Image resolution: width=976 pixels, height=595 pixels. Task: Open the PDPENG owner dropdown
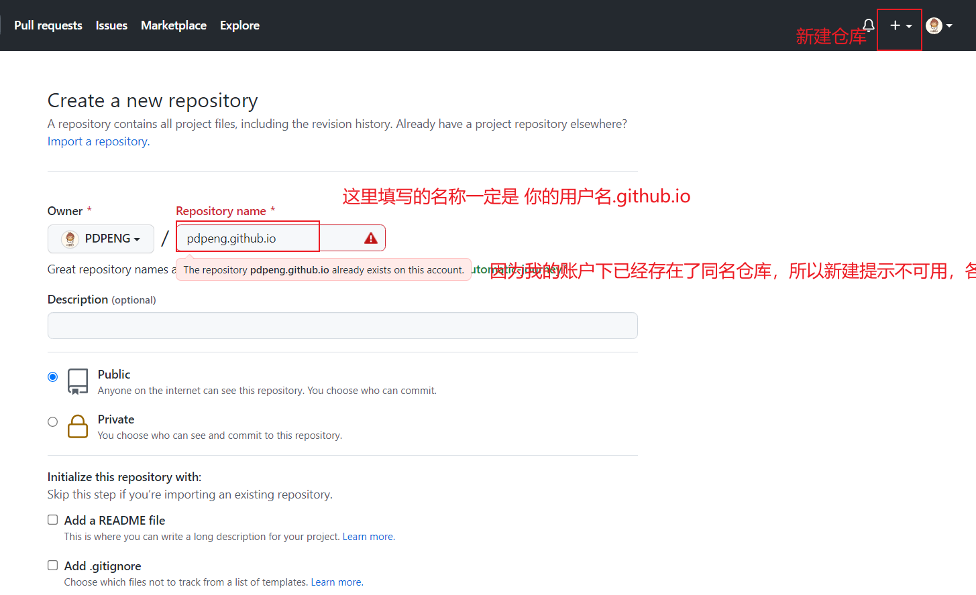101,239
